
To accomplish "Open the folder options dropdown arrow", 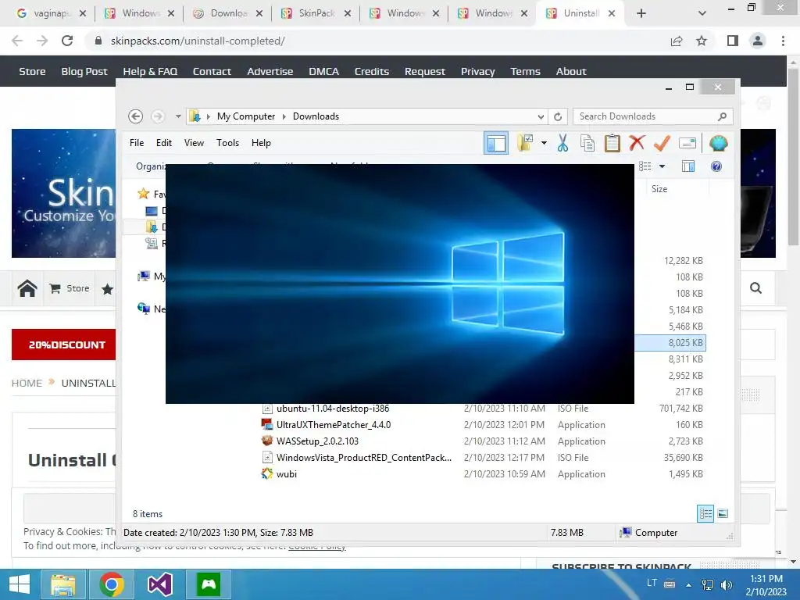I will tap(544, 144).
